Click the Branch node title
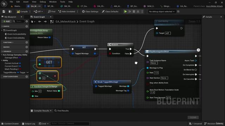 coord(115,44)
